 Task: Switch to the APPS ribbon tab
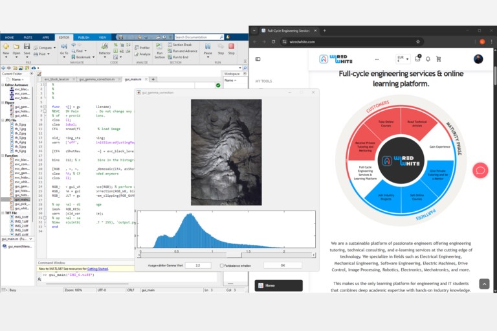coord(46,38)
